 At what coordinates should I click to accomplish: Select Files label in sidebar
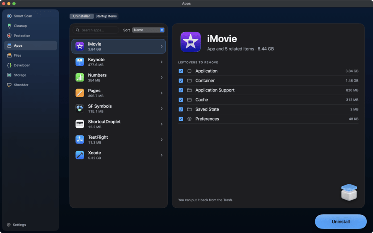(x=17, y=55)
